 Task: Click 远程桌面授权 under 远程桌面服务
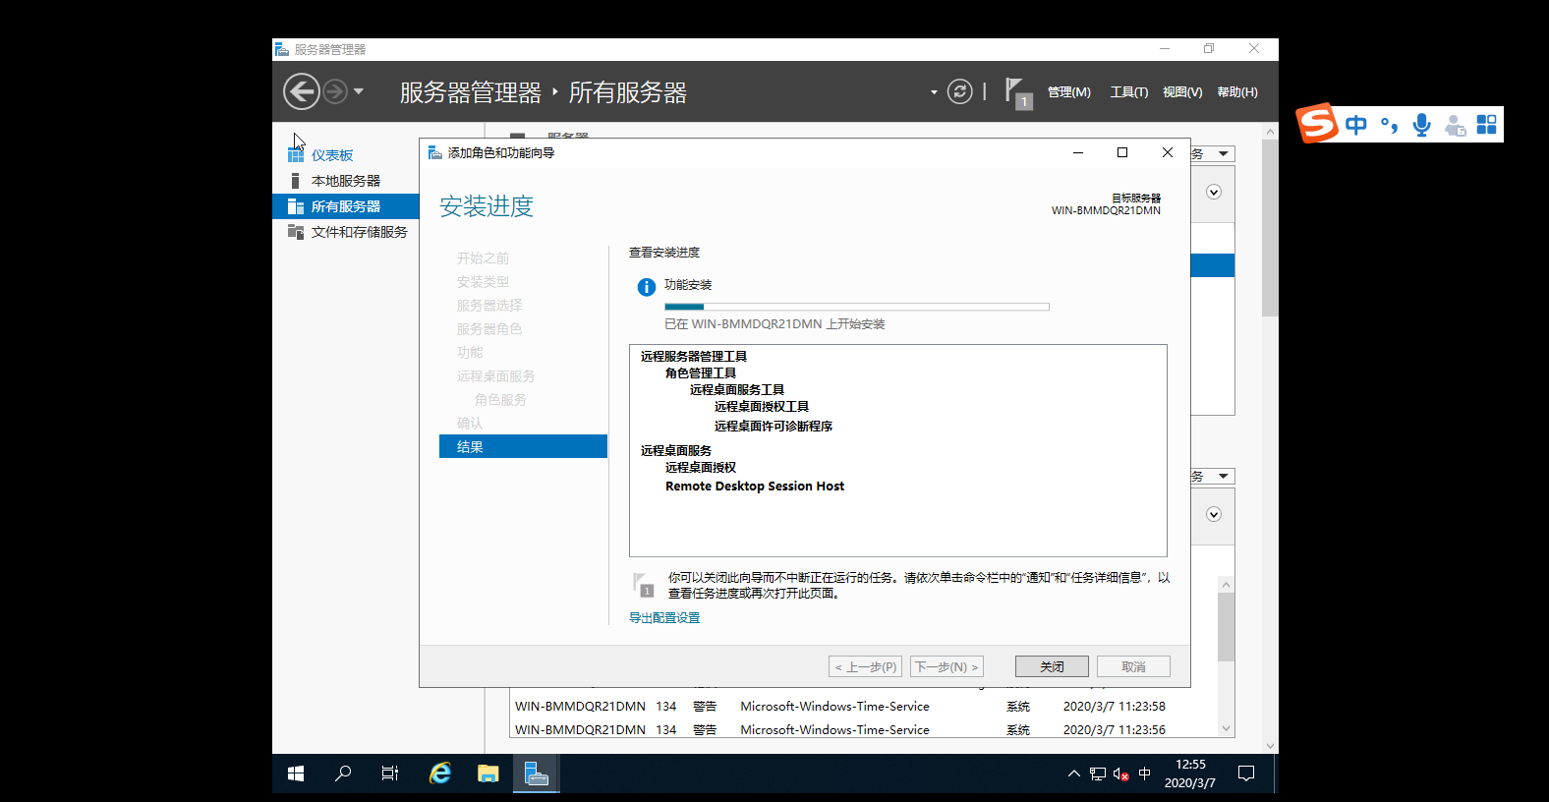(701, 468)
